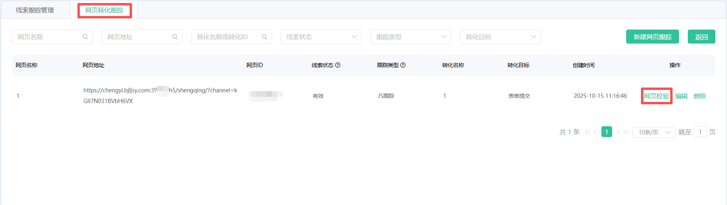Screen dimensions: 727x205
Task: Click the 跳至 page number input box
Action: coord(700,132)
